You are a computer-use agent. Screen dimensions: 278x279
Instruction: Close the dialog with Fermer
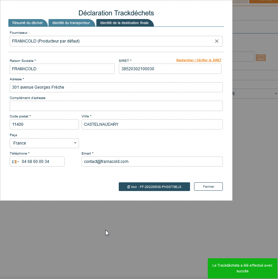(208, 186)
